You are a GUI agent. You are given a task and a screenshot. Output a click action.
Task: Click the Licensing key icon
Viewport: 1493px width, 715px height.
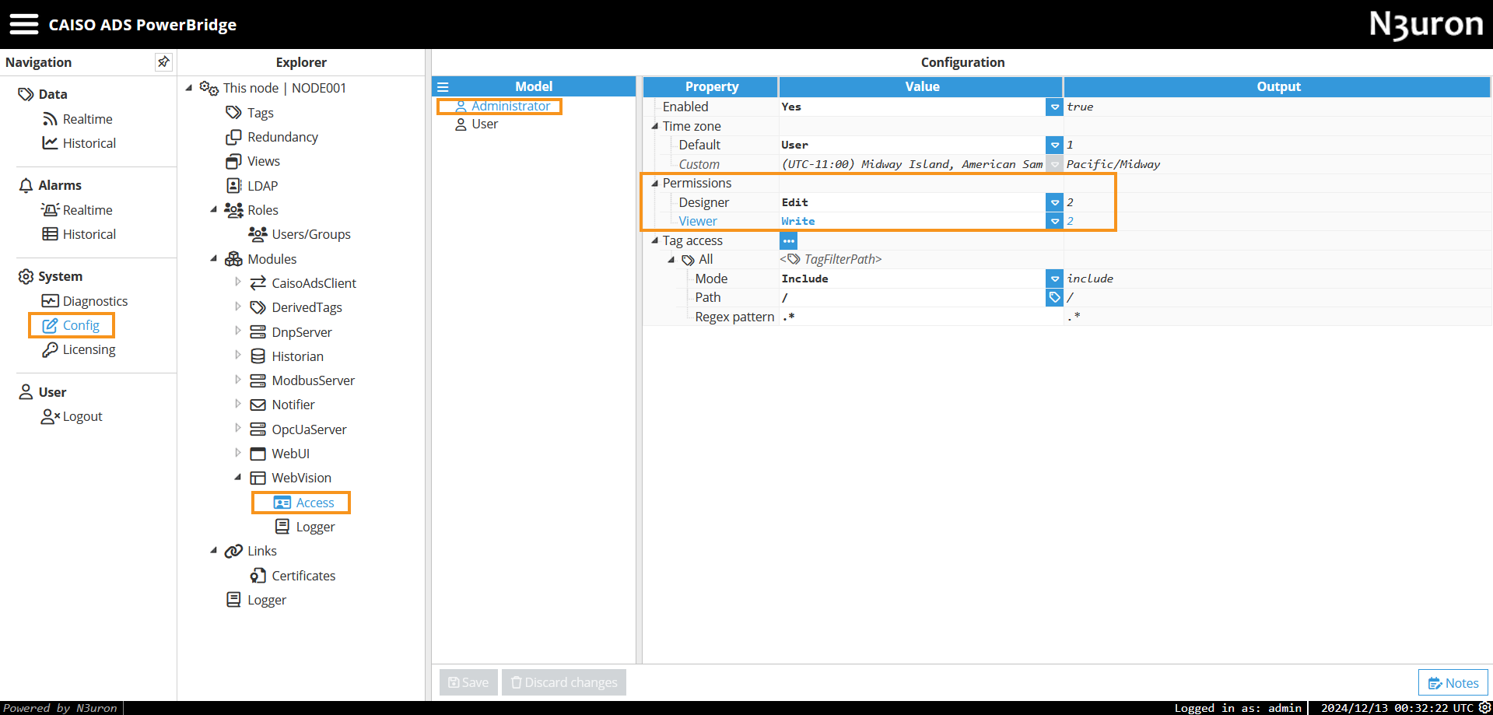pos(50,349)
